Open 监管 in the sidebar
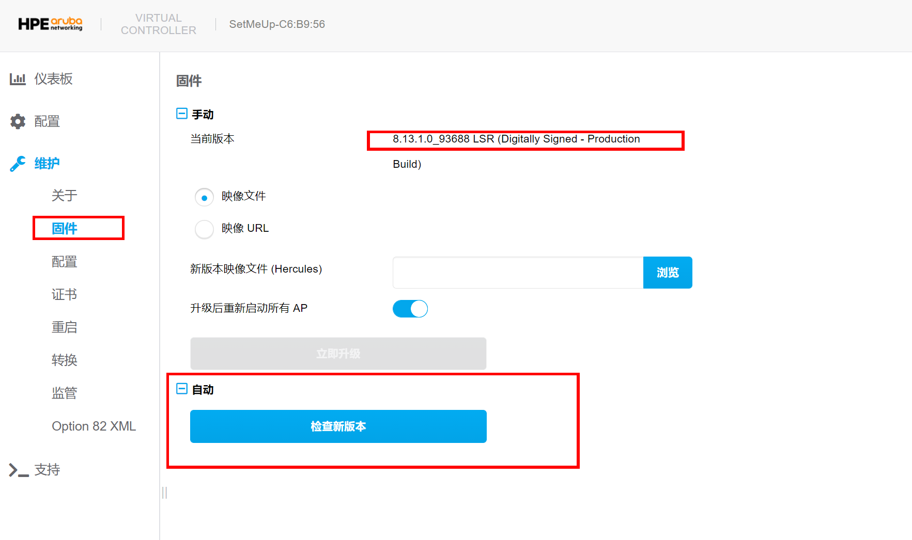The height and width of the screenshot is (540, 912). point(64,392)
